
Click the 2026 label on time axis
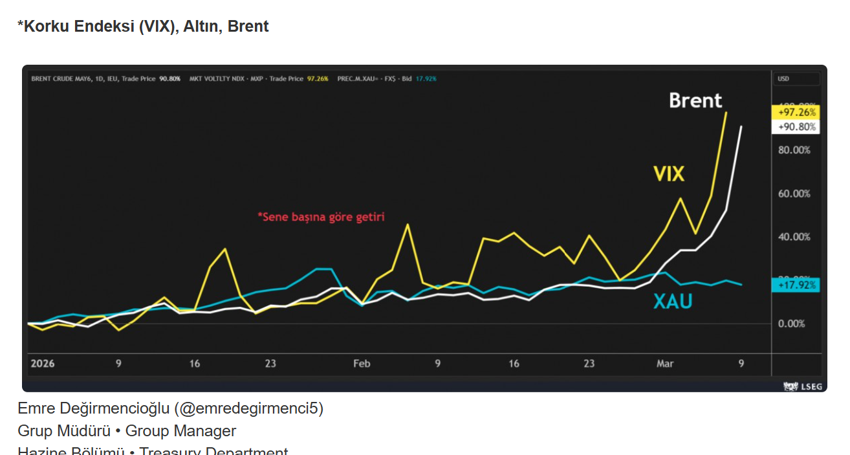click(43, 364)
